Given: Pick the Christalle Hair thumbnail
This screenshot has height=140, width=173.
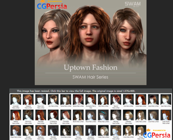Looking at the screenshot, I should 66,115.
